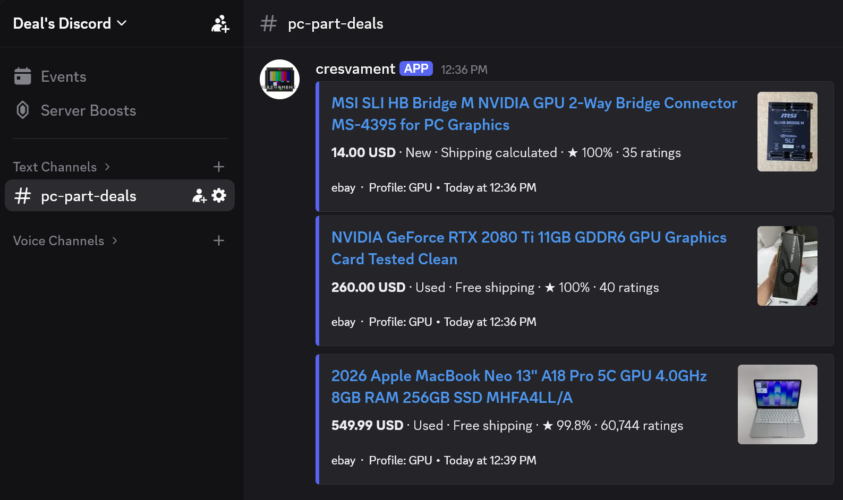Click the Server Boosts gem icon

(x=23, y=110)
